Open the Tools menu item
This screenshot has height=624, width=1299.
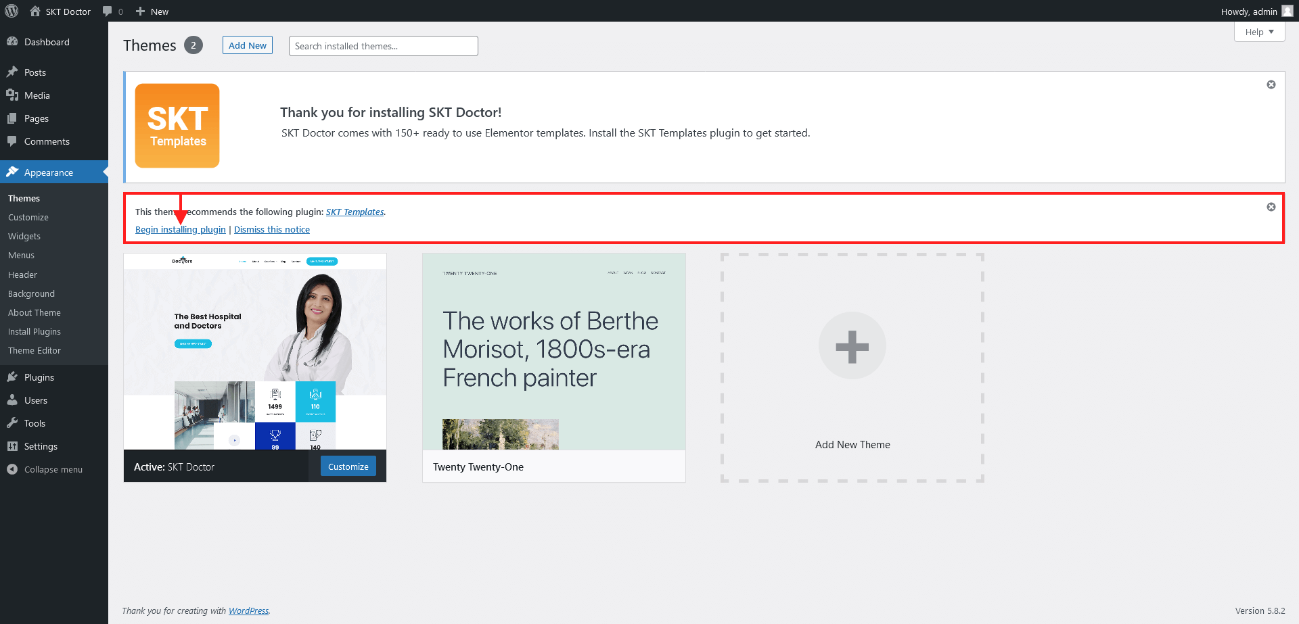coord(54,423)
